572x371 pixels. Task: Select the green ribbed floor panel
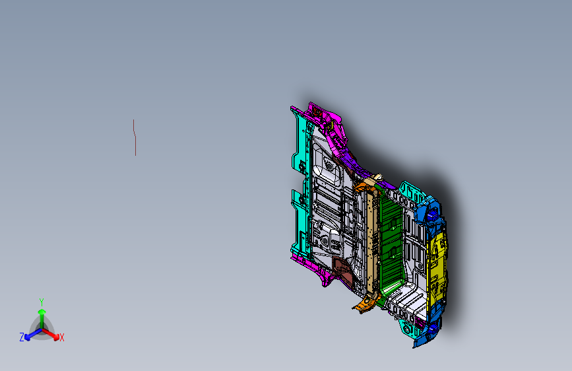tap(391, 243)
